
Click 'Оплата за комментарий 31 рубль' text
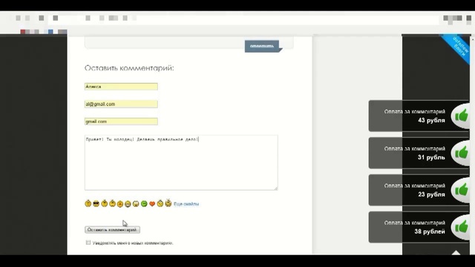415,154
